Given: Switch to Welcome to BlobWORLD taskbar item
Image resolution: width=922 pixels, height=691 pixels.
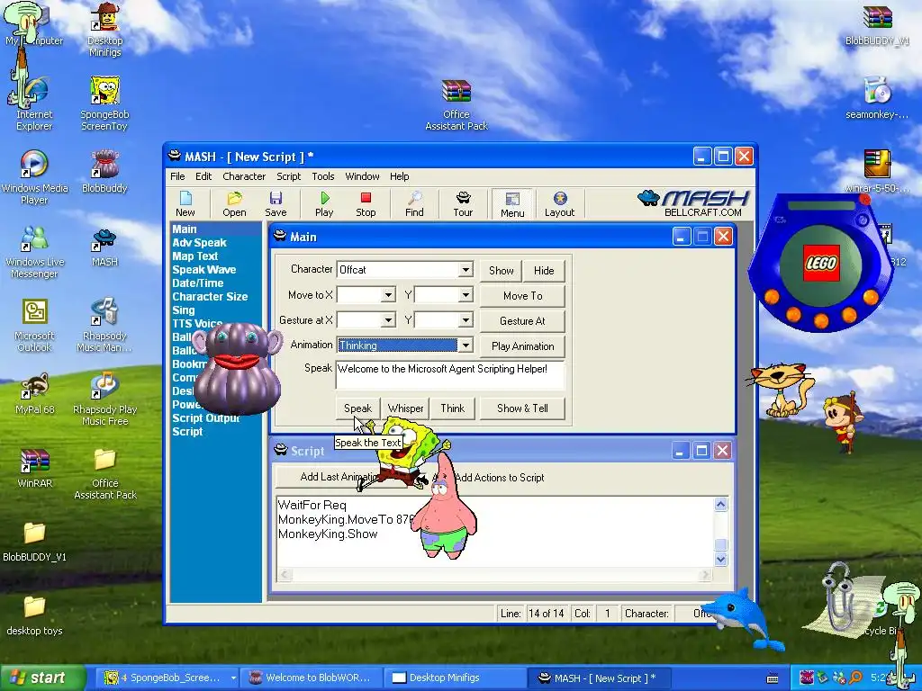Looking at the screenshot, I should (312, 678).
